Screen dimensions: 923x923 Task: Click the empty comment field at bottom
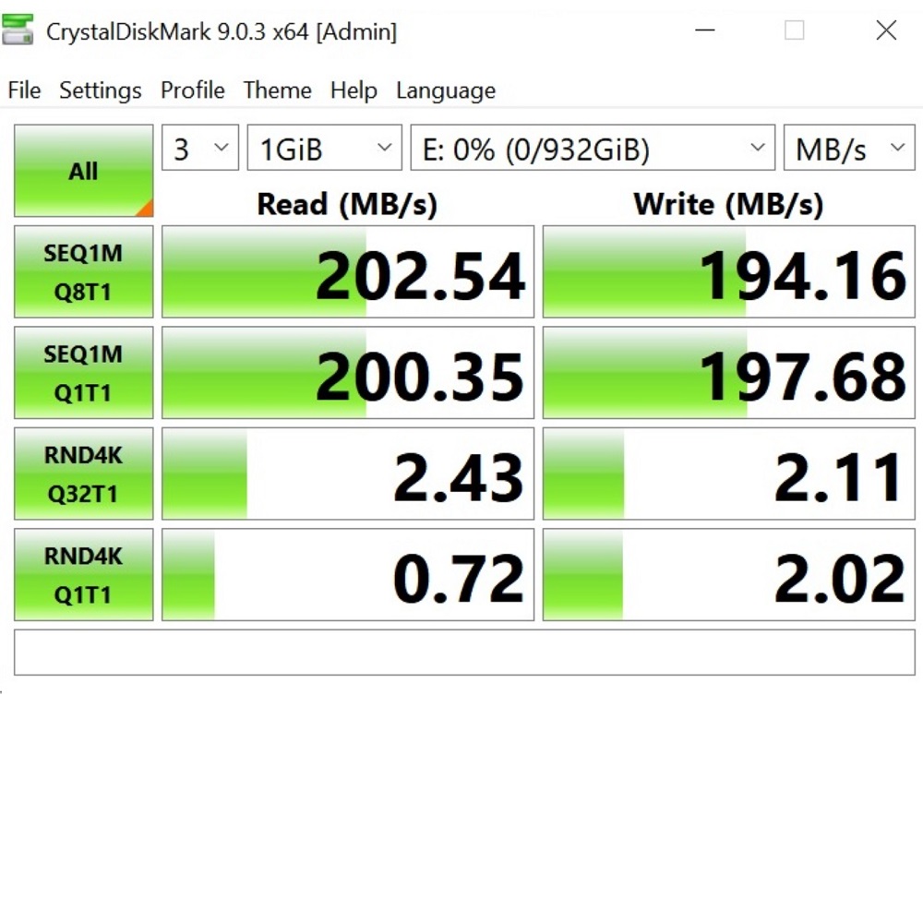[464, 653]
